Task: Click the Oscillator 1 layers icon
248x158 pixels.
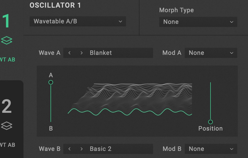Action: pos(7,40)
